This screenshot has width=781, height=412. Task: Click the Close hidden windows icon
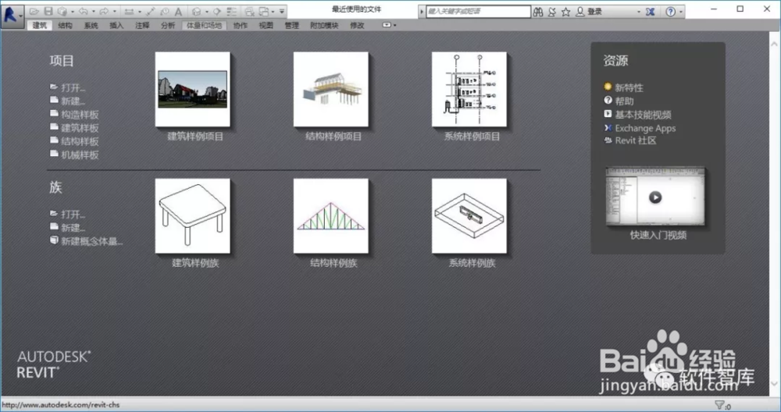250,11
